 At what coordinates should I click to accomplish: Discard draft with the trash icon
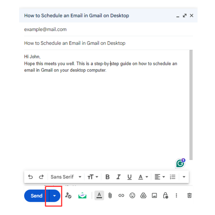(x=190, y=195)
